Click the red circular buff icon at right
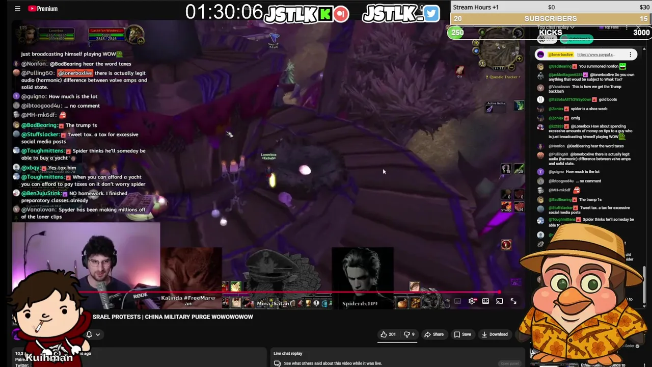The height and width of the screenshot is (367, 652). pyautogui.click(x=506, y=245)
